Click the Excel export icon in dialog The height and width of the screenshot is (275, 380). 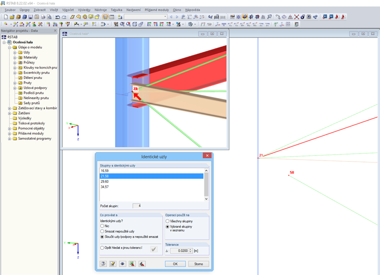tap(132, 263)
